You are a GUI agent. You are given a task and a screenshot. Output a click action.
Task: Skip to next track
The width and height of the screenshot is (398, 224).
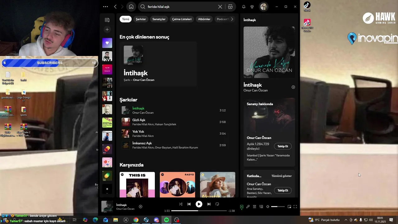tap(209, 204)
